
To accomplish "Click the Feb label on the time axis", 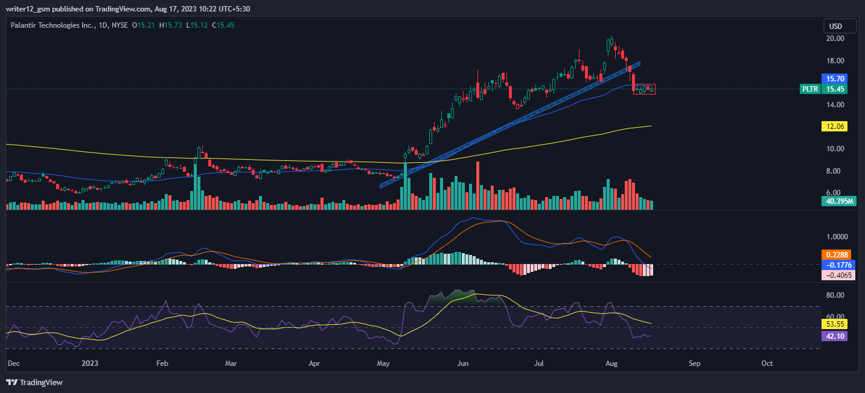I will (162, 363).
